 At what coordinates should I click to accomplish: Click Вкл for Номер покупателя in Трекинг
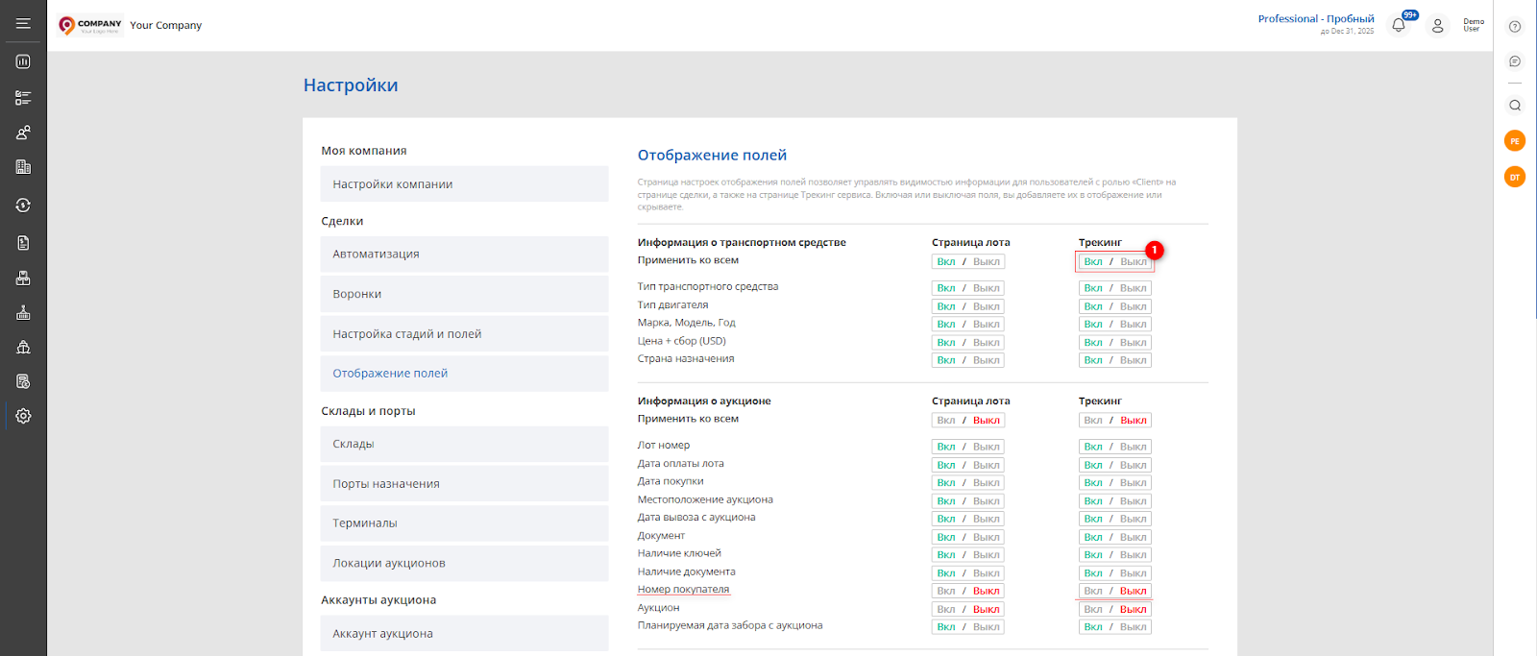pos(1093,591)
